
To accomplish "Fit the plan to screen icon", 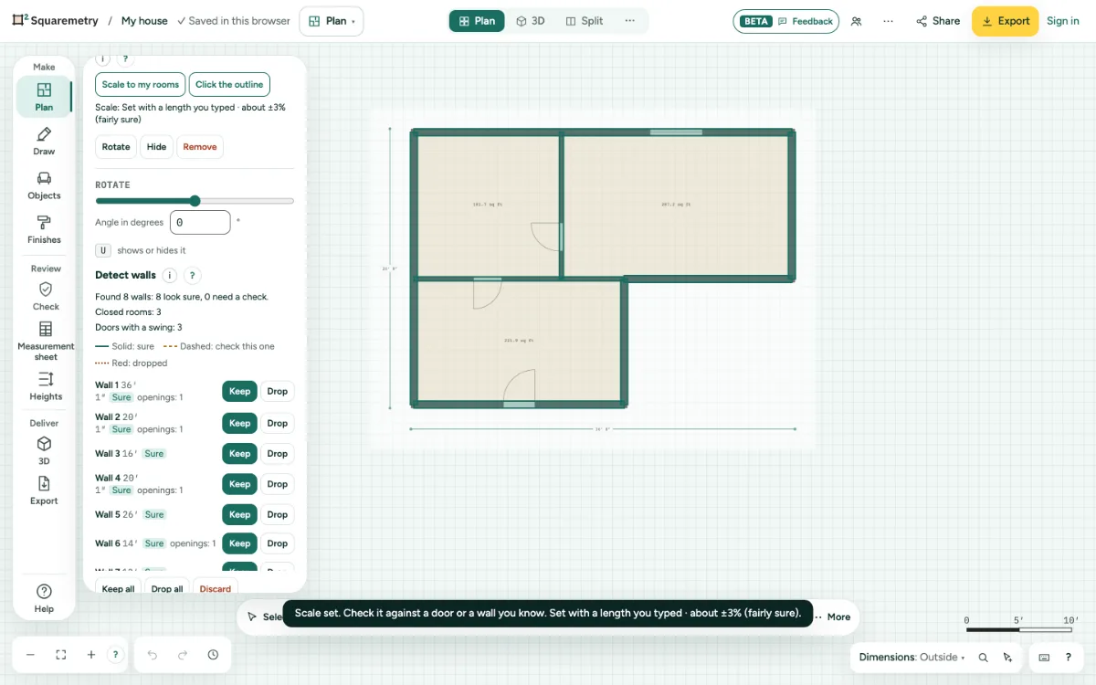I will [61, 655].
